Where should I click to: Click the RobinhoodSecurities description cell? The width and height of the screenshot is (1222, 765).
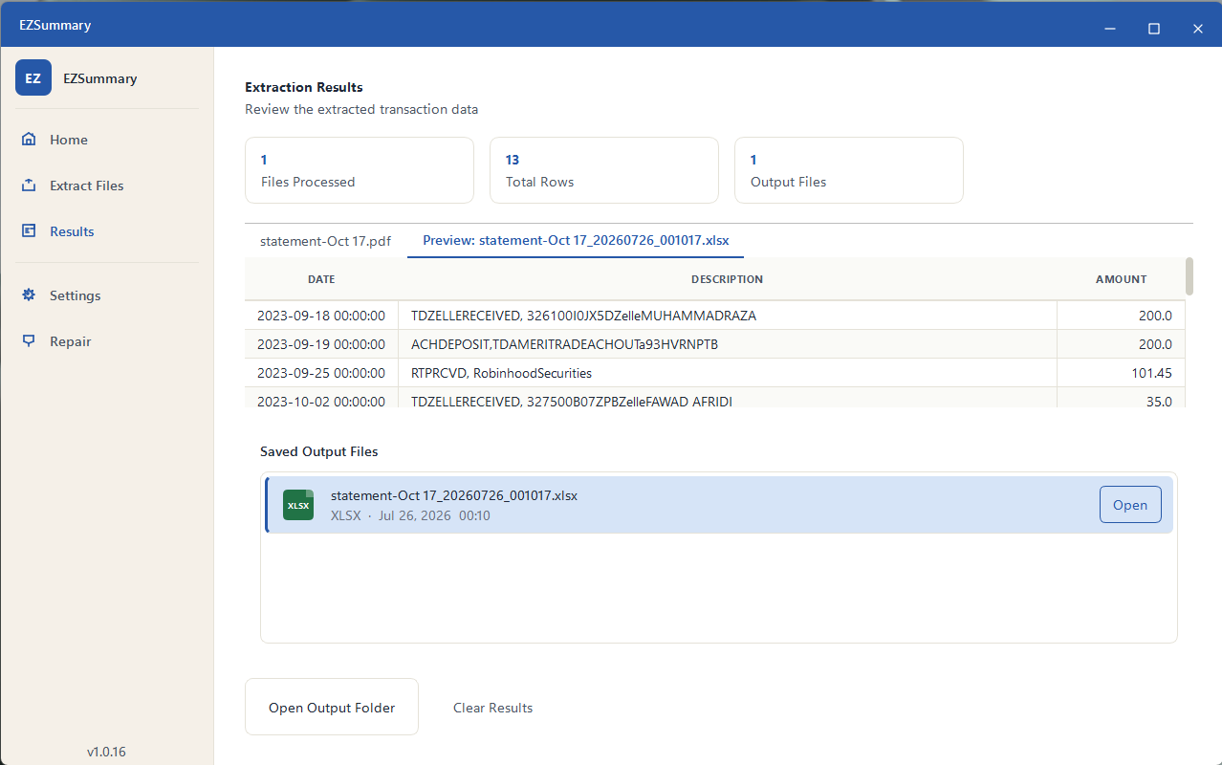[728, 373]
